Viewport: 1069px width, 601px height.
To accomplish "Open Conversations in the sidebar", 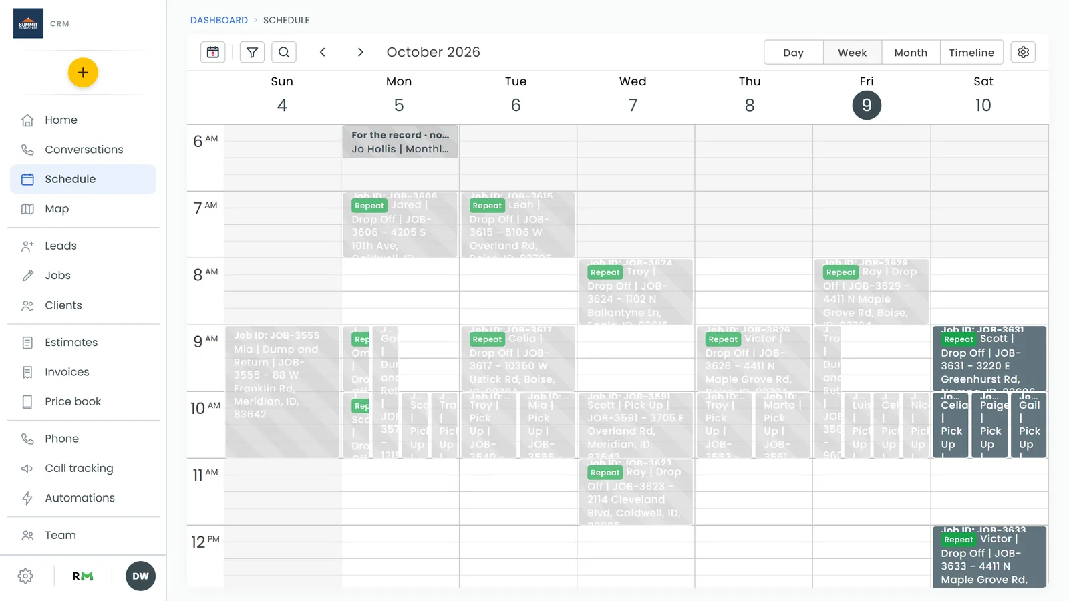I will tap(83, 150).
